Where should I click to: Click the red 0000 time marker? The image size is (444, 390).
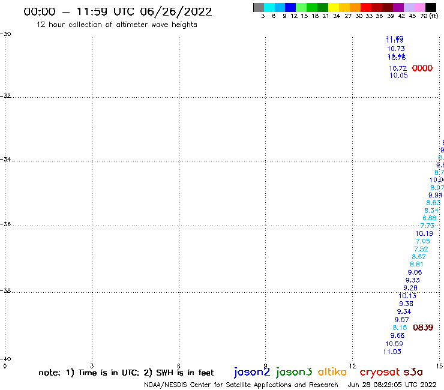tap(422, 68)
